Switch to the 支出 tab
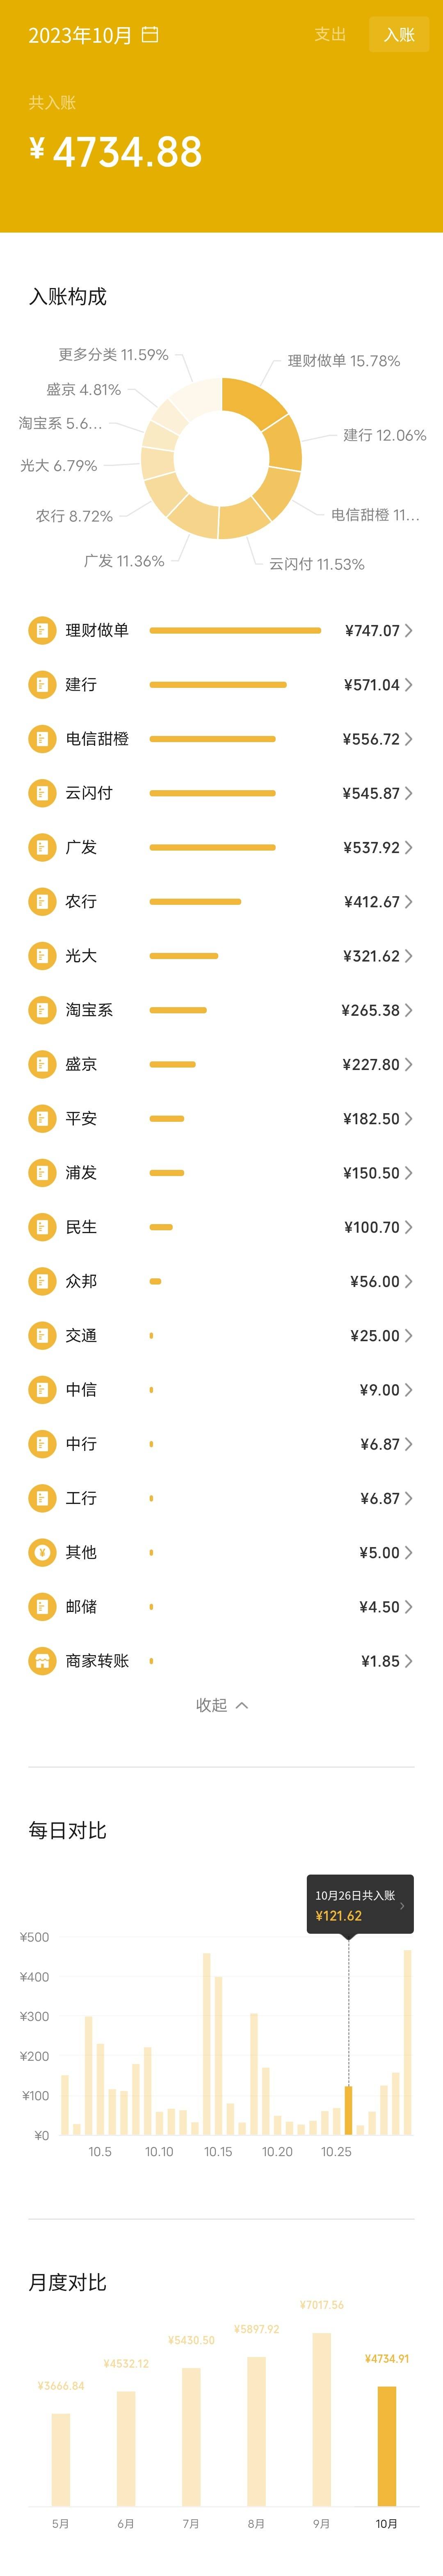Viewport: 443px width, 2576px height. (x=330, y=35)
